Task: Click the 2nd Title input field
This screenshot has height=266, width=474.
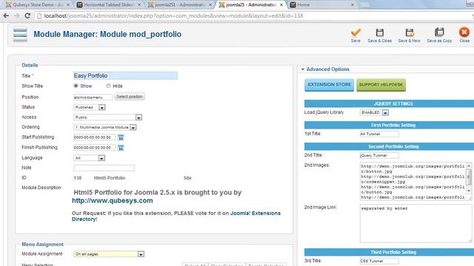Action: click(379, 155)
